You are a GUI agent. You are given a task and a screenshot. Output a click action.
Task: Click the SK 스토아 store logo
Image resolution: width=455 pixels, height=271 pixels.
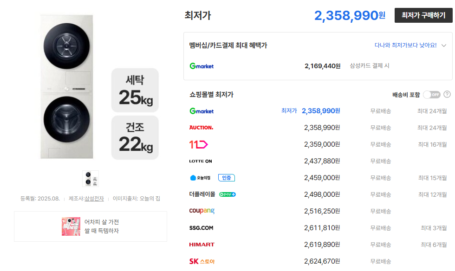[x=201, y=261]
